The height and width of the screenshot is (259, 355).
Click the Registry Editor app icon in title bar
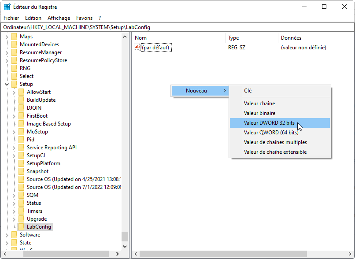point(7,7)
